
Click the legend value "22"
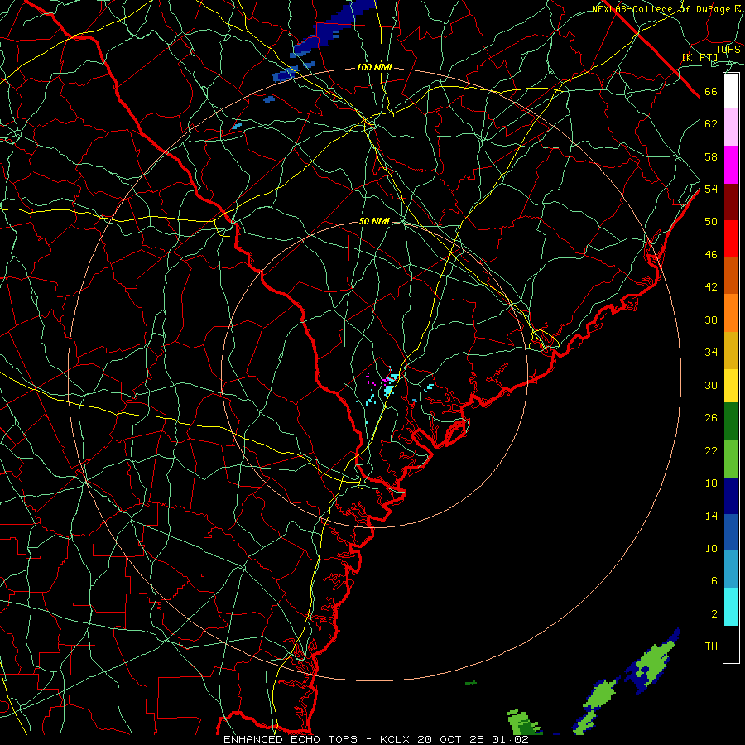pos(711,450)
